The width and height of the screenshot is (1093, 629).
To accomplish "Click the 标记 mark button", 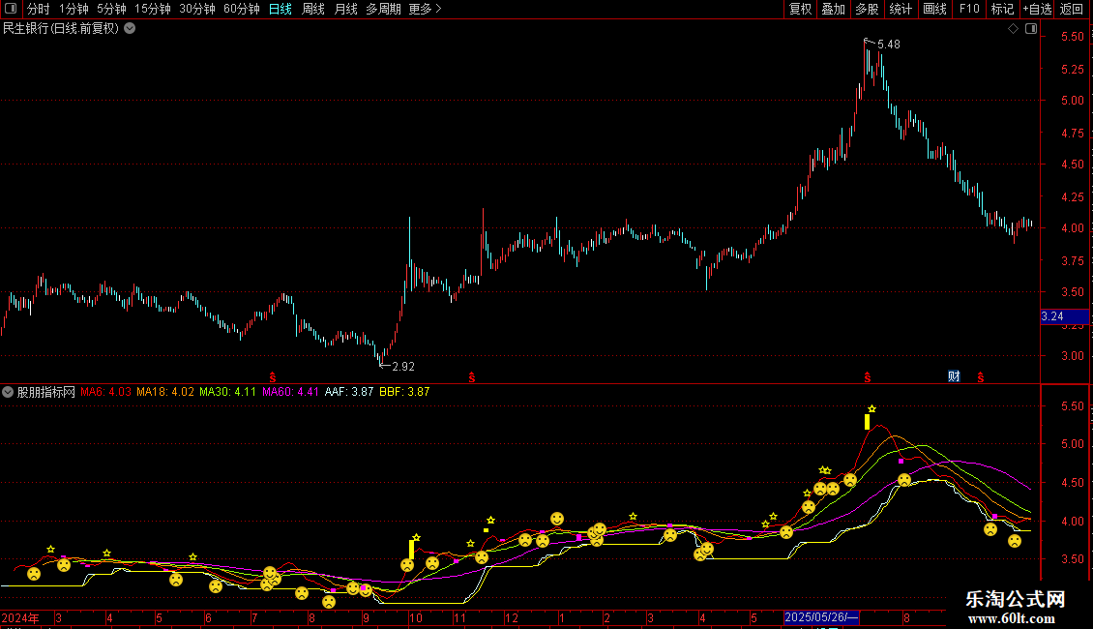I will pos(1002,9).
